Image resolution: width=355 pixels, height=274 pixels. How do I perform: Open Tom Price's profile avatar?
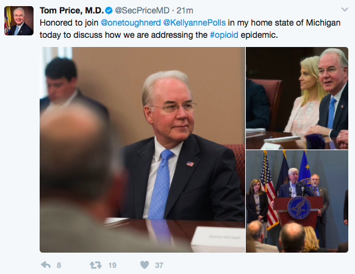(x=19, y=21)
